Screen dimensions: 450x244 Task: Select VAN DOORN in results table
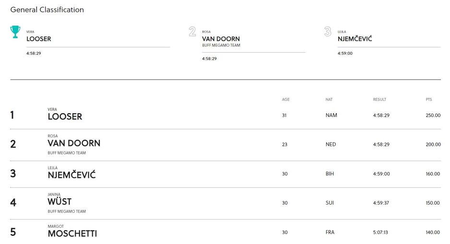(74, 143)
